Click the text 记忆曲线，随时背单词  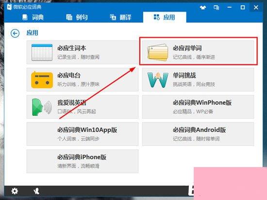tap(196, 139)
